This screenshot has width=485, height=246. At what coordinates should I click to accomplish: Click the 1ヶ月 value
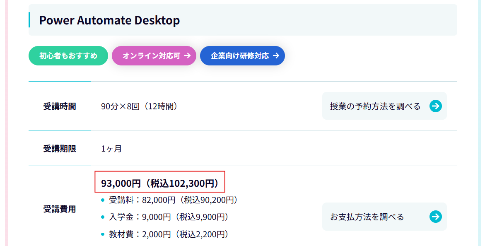tap(111, 149)
